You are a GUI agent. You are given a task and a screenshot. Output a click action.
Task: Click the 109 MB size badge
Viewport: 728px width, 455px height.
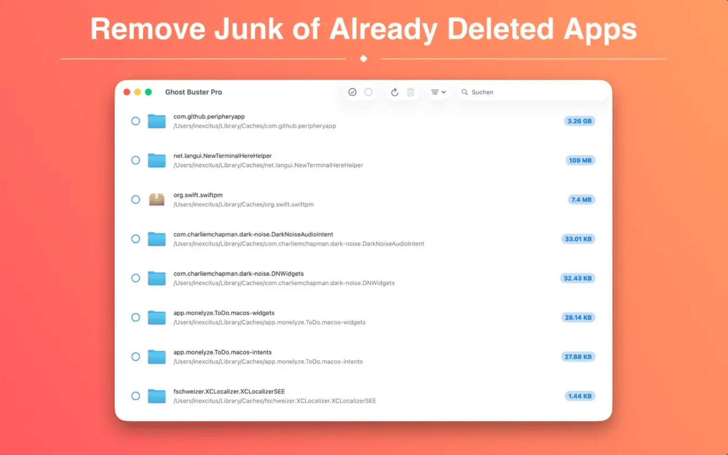(x=580, y=160)
